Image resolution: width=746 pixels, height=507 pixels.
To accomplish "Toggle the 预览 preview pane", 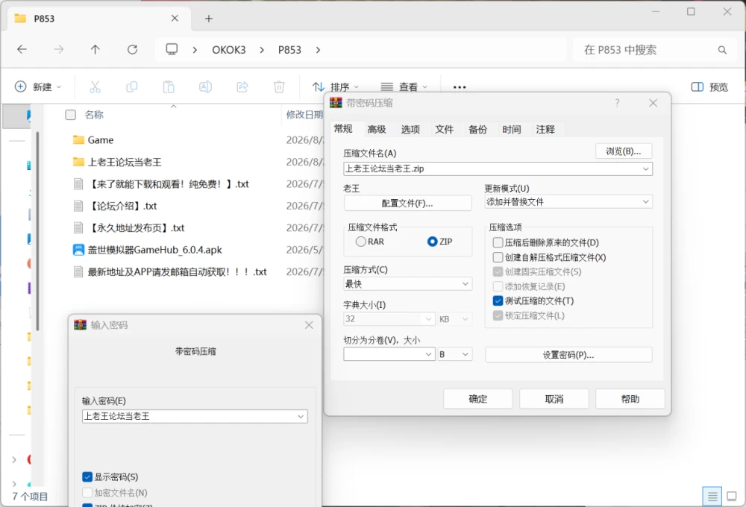I will pyautogui.click(x=709, y=87).
